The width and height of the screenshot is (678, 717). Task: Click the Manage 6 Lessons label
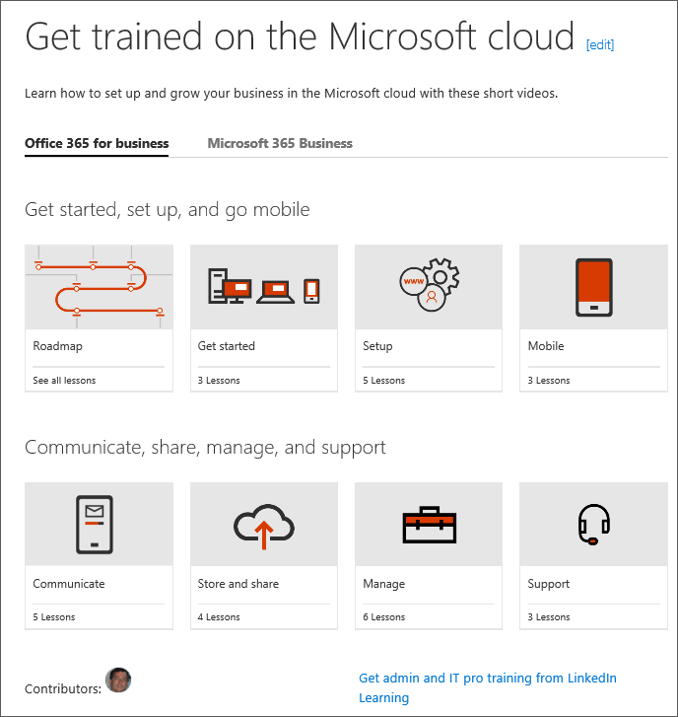(x=383, y=616)
